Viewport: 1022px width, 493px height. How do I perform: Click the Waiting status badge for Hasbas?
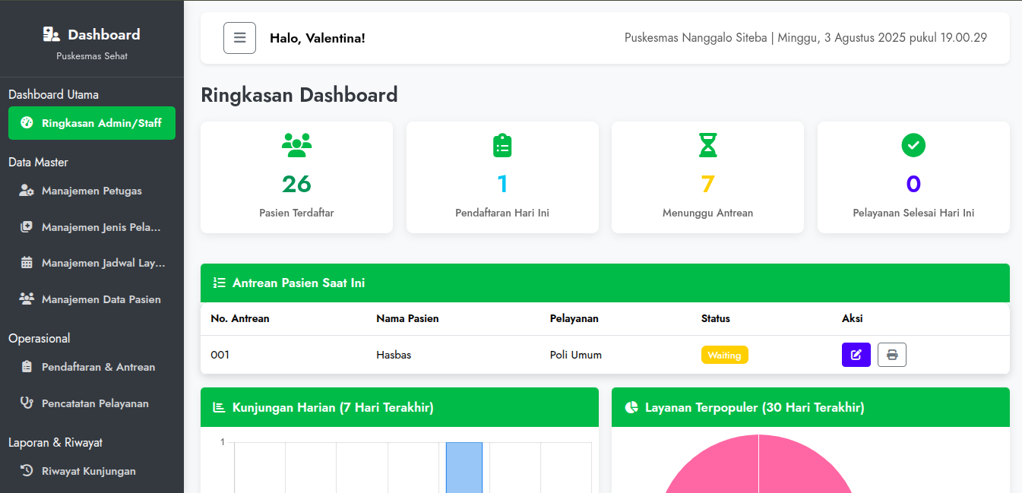pyautogui.click(x=724, y=355)
